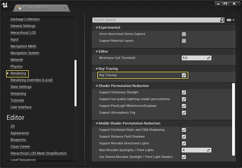Viewport: 242px width, 168px height.
Task: Collapse the Experimental section
Action: 97,27
